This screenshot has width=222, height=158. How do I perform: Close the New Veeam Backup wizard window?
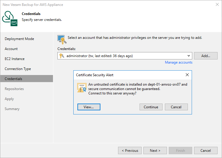pos(217,4)
